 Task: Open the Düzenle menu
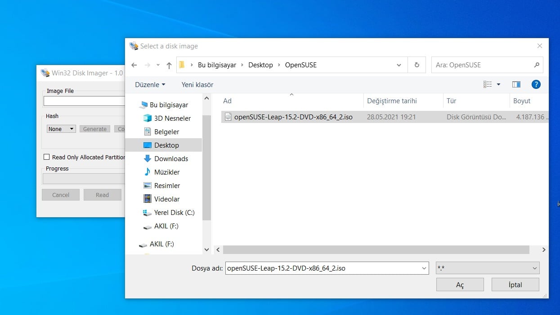pos(150,84)
